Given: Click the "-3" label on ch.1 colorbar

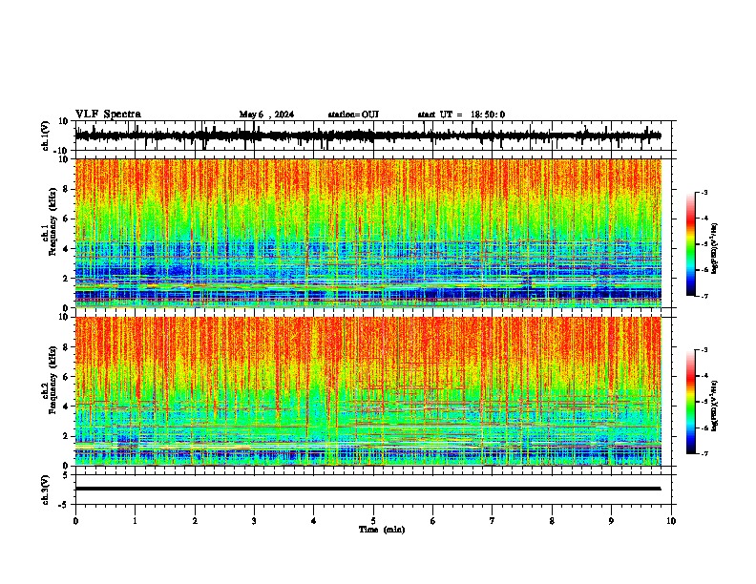Looking at the screenshot, I should (703, 192).
